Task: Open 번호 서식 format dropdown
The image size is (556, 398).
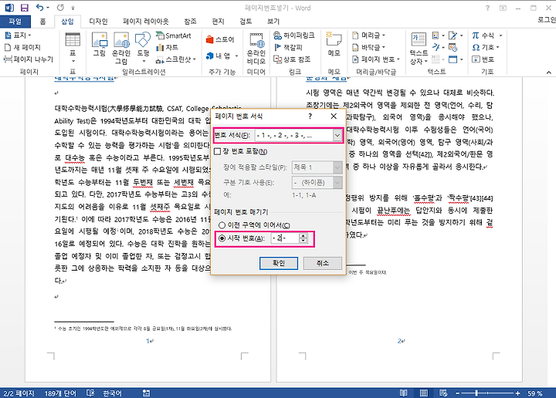Action: coord(337,135)
